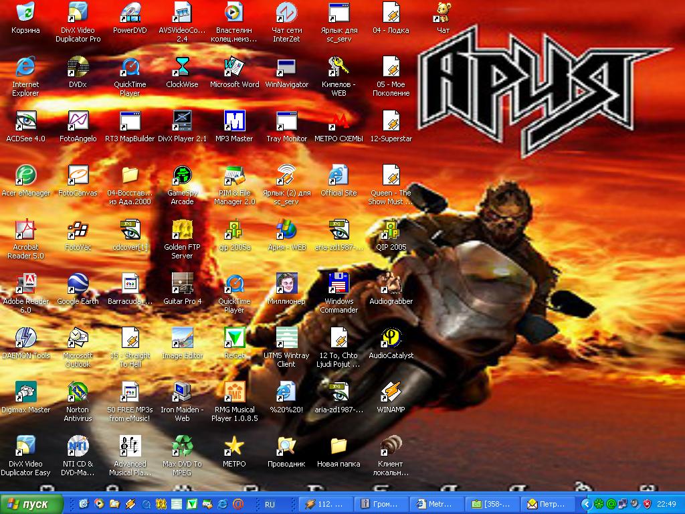Open the Корзина recycle bin
The height and width of the screenshot is (514, 685).
coord(25,13)
